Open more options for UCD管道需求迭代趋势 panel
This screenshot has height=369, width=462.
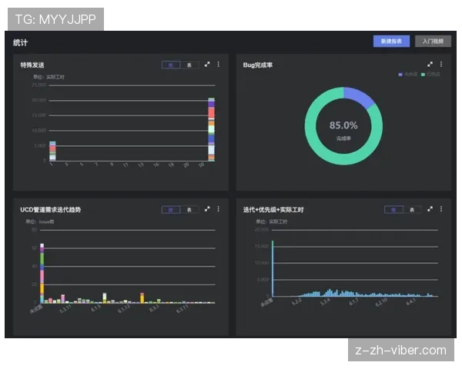coord(218,209)
